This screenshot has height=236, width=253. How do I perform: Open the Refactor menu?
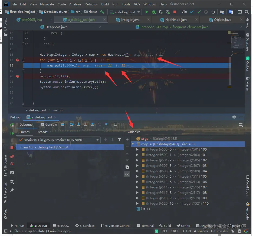pos(91,4)
